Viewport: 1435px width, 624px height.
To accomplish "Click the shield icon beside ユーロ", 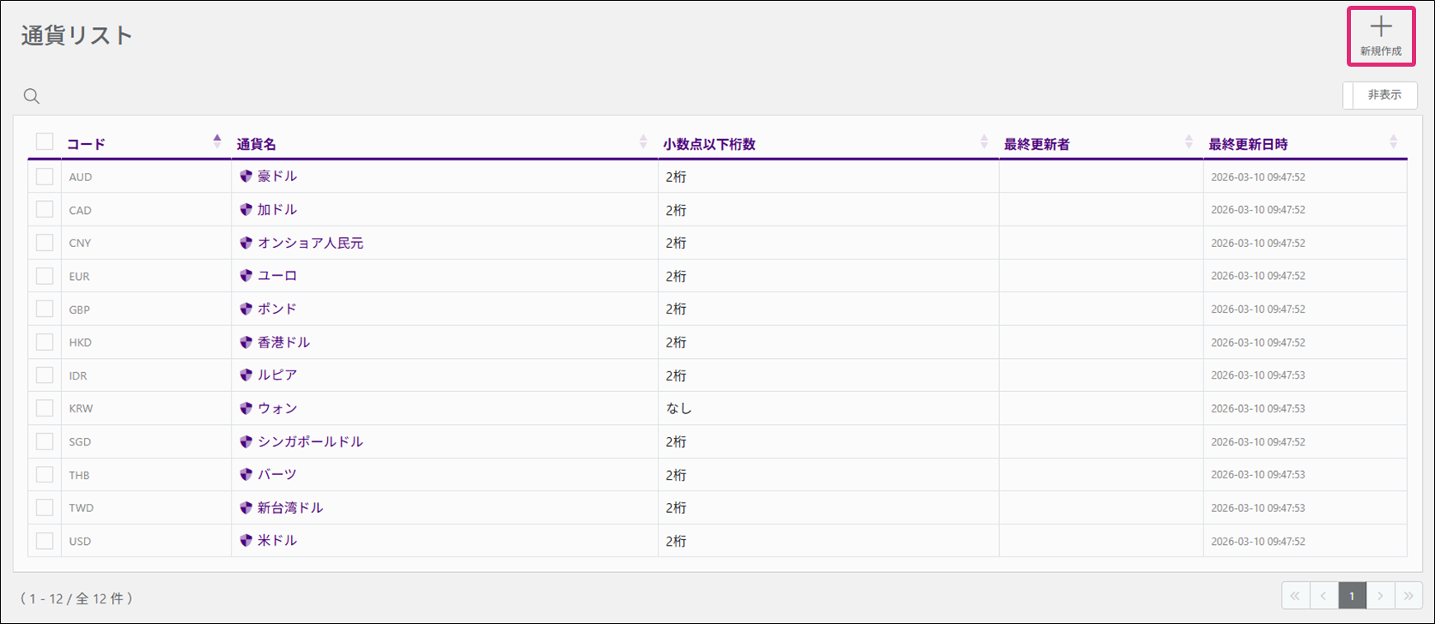I will pos(246,276).
